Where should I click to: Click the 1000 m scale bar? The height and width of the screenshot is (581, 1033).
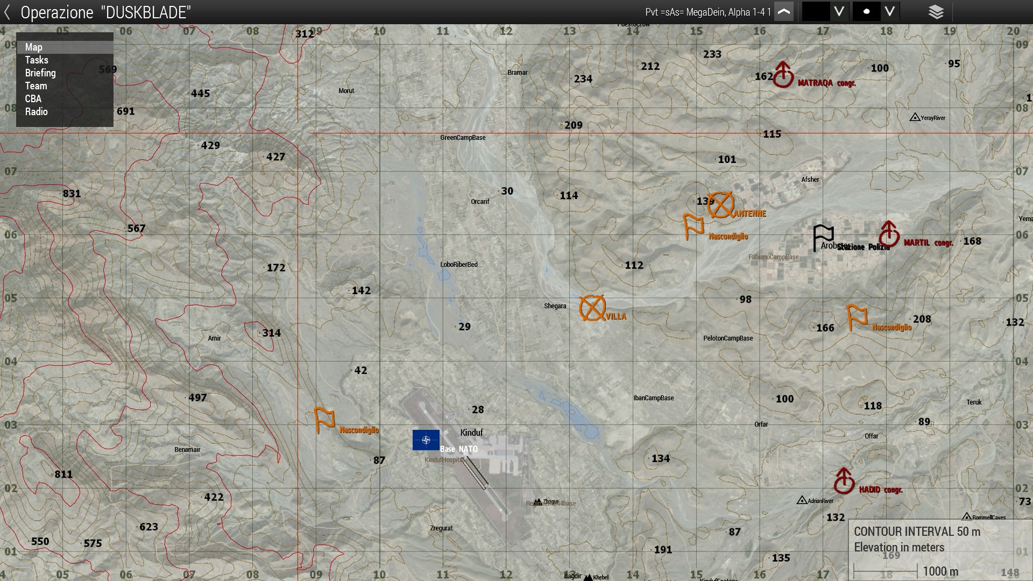(886, 571)
